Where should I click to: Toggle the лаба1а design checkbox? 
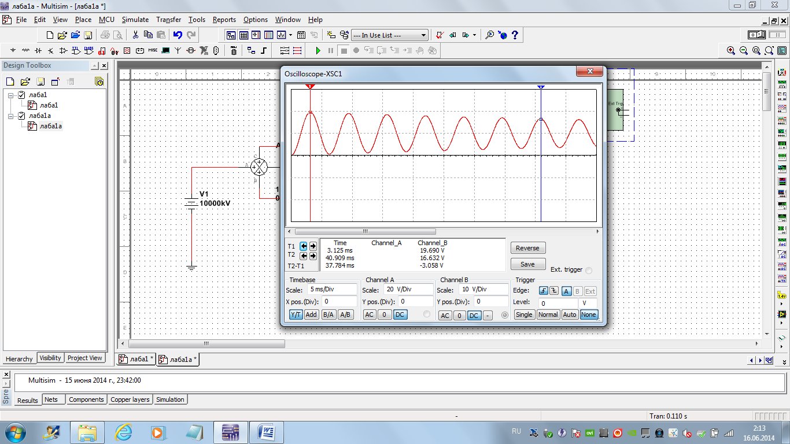[21, 116]
